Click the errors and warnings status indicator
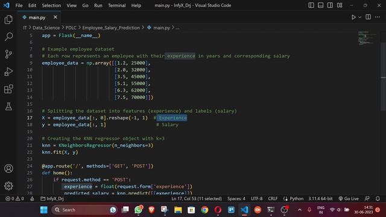Viewport: 386px width, 217px height. click(14, 198)
